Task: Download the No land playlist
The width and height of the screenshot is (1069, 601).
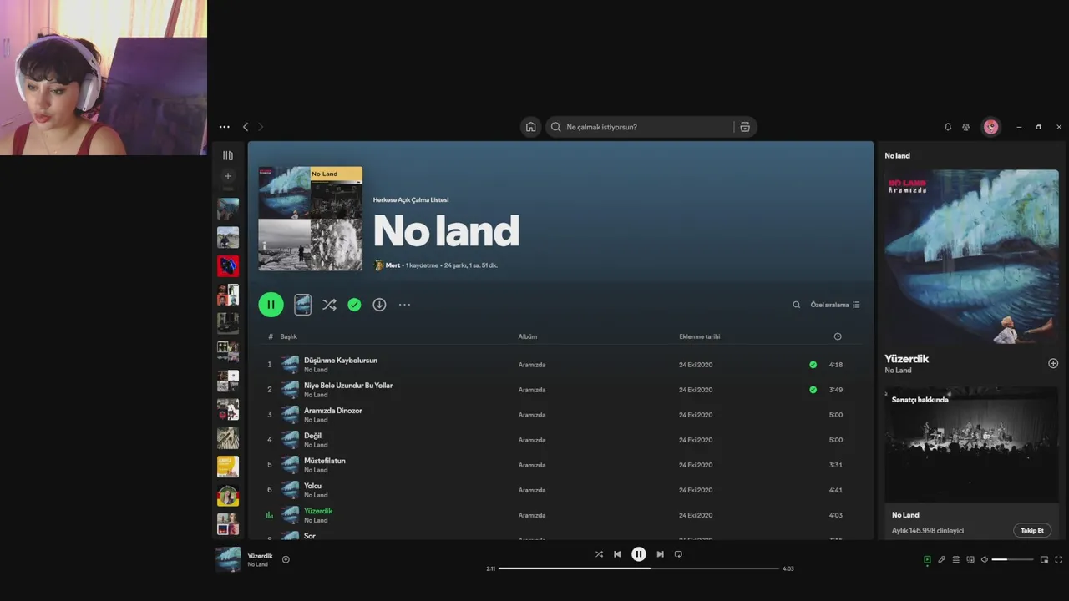Action: pos(379,305)
